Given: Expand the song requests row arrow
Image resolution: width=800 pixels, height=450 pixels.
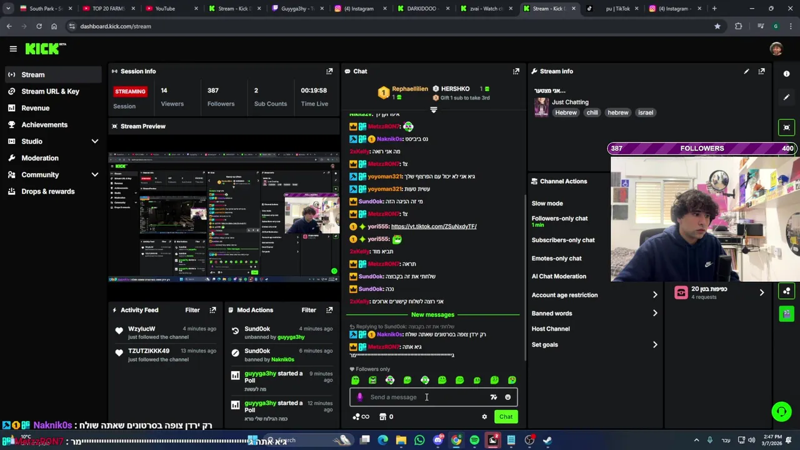Looking at the screenshot, I should pos(761,292).
